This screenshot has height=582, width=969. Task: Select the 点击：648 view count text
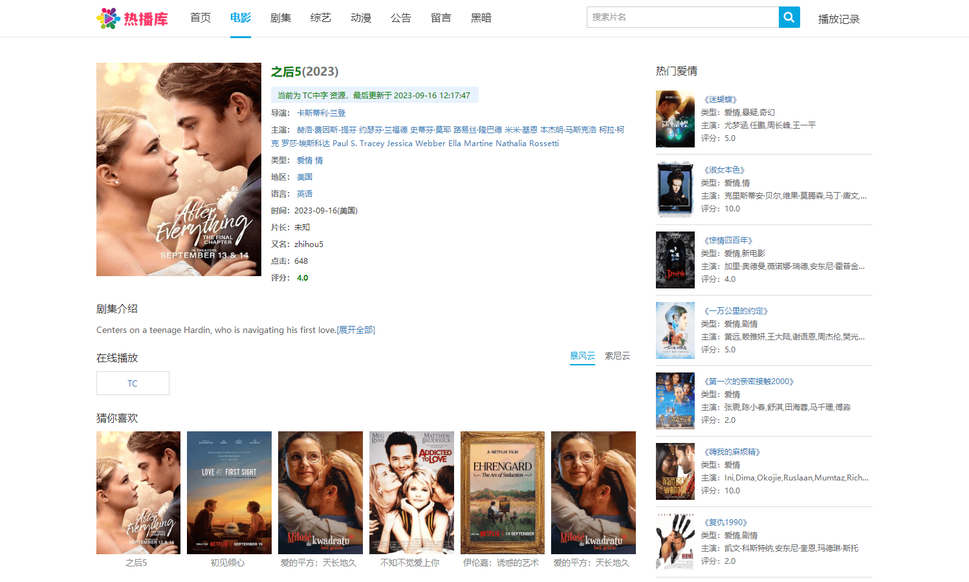pos(290,261)
